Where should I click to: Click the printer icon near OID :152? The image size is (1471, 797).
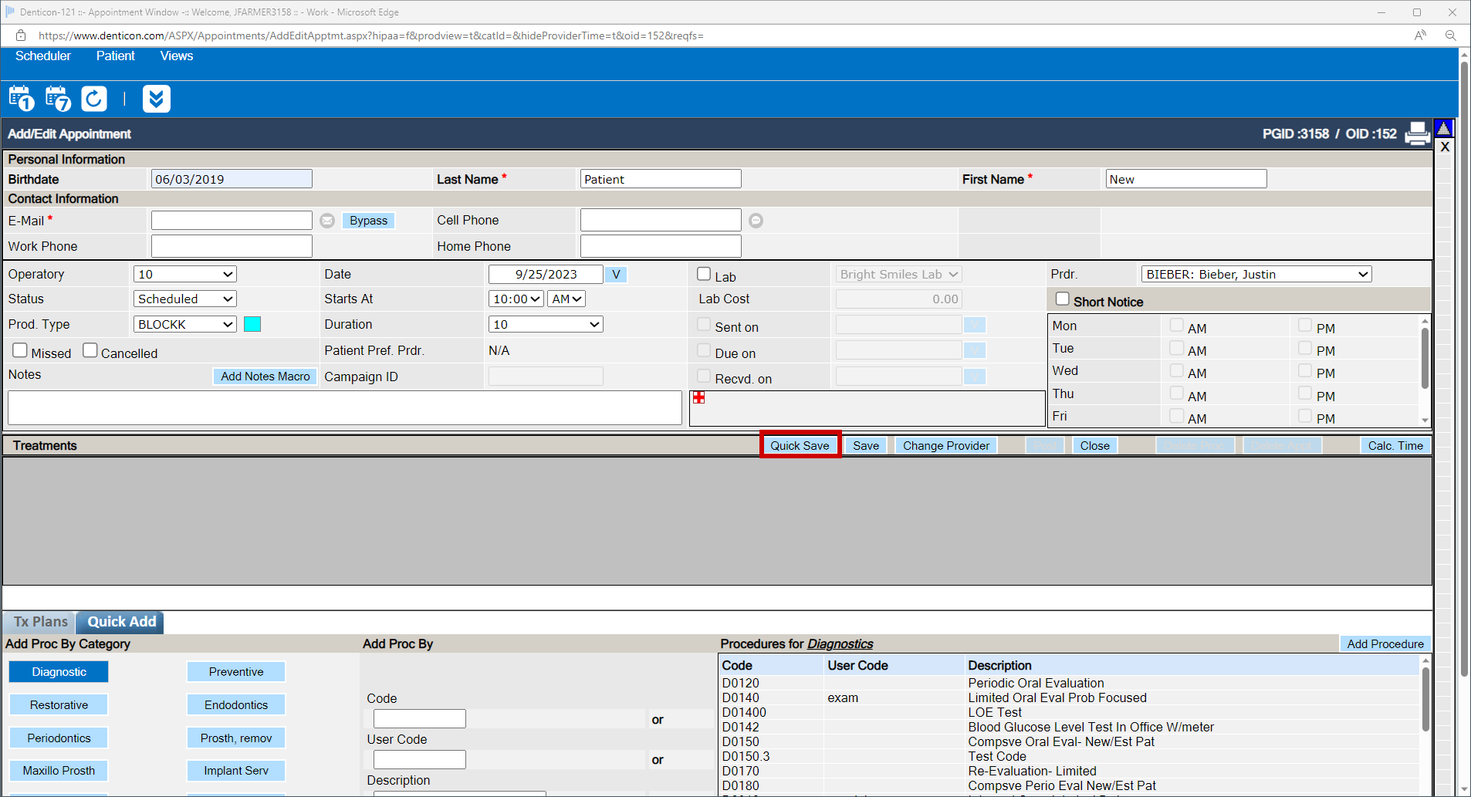coord(1417,133)
